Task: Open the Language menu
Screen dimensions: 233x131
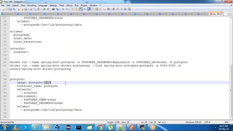Action: pyautogui.click(x=43, y=5)
